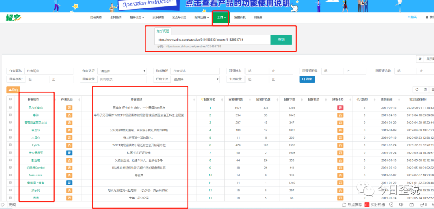Click the sort arrows on 作者认证 column
The height and width of the screenshot is (209, 434).
click(x=80, y=100)
